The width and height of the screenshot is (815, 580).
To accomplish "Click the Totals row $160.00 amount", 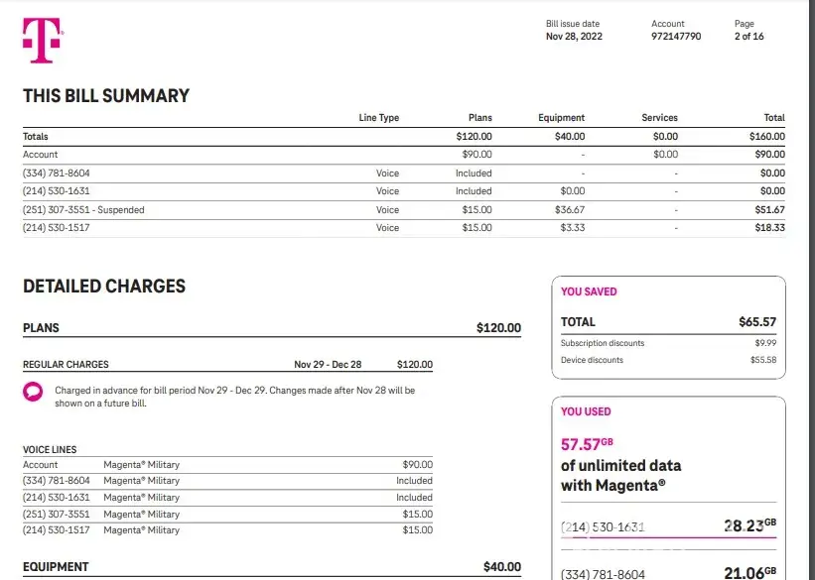I will coord(766,136).
